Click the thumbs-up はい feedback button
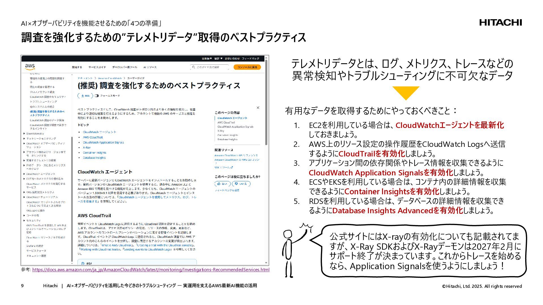This screenshot has height=305, width=543. pos(222,184)
